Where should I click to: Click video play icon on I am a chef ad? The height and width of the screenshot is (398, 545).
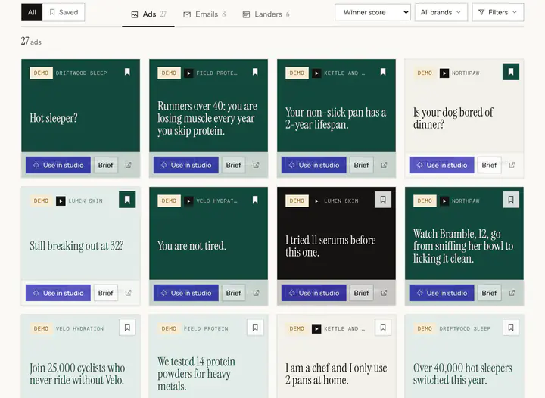point(316,328)
